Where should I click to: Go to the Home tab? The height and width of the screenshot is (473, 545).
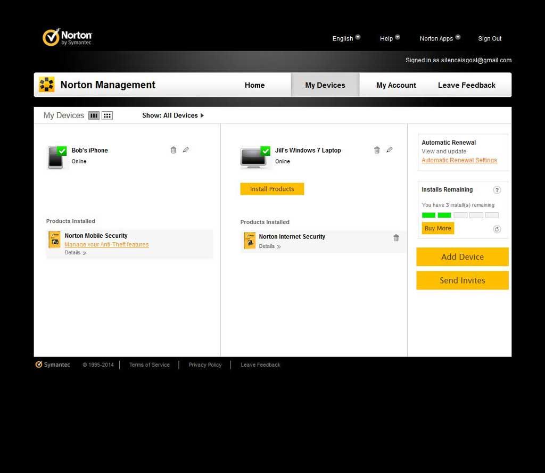click(x=254, y=85)
